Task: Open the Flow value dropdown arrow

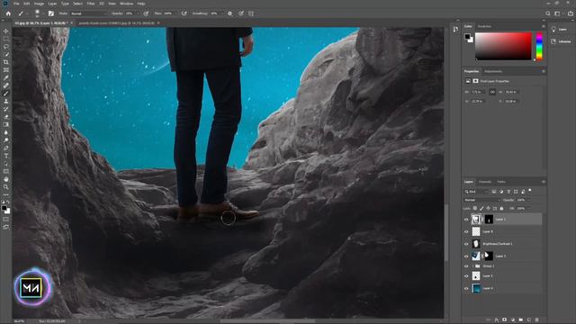Action: click(176, 13)
